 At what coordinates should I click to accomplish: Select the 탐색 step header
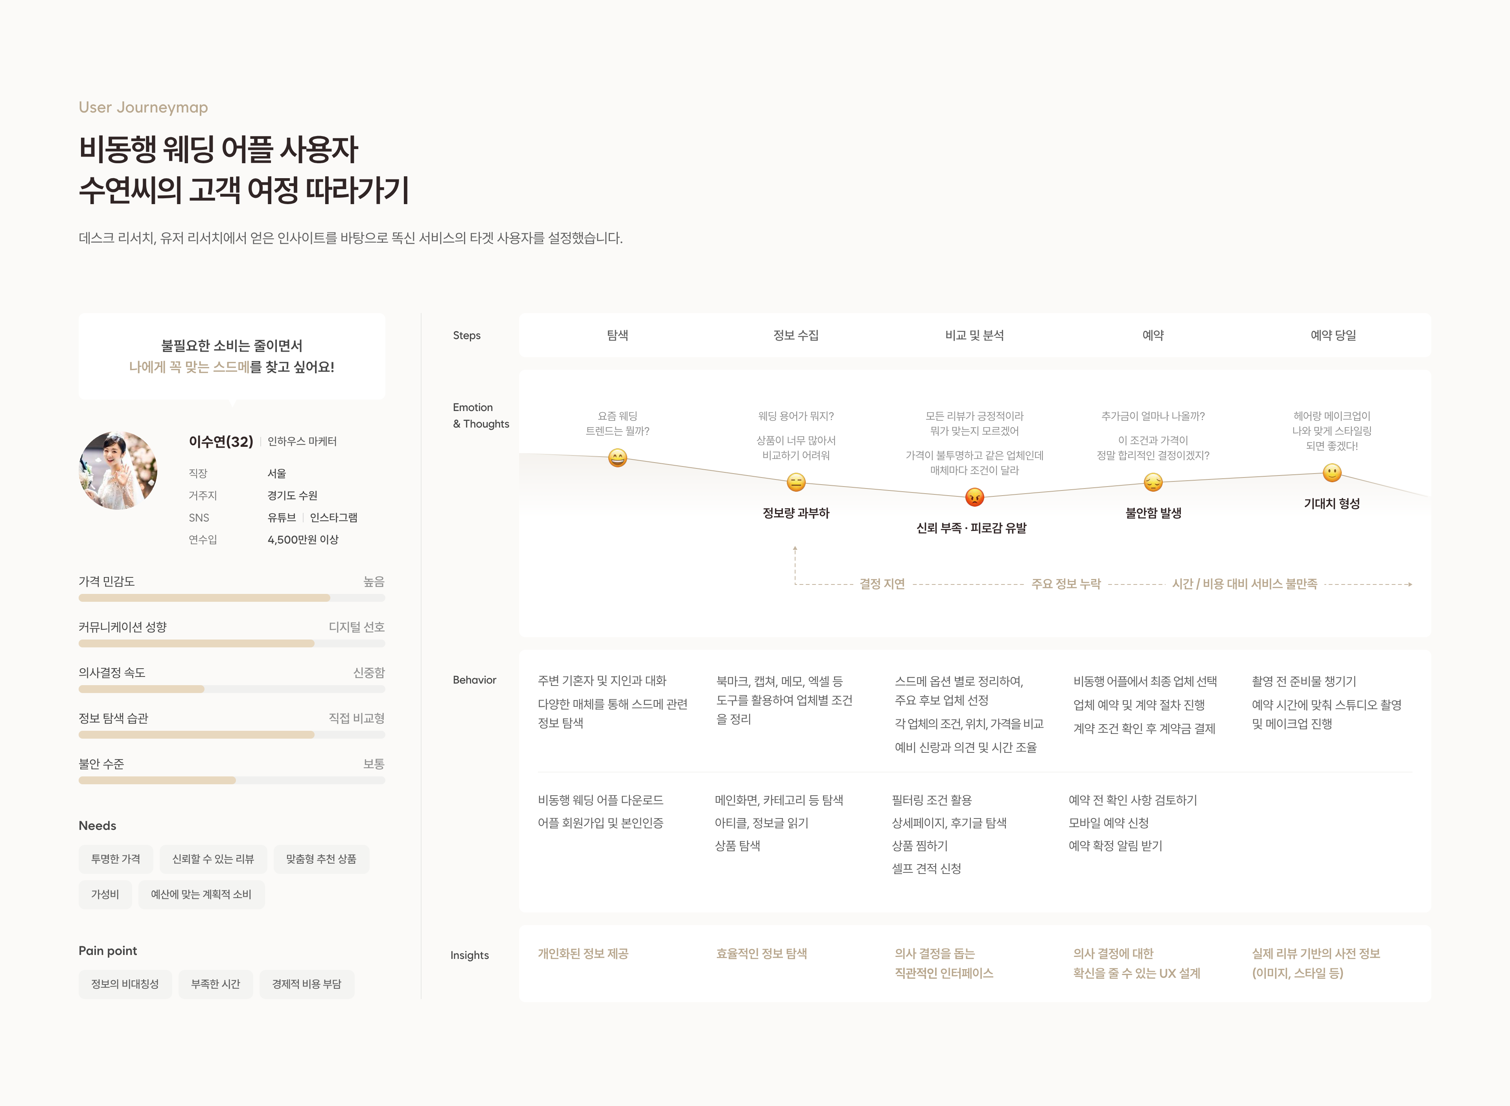(617, 335)
